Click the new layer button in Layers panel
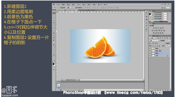 click(x=165, y=90)
